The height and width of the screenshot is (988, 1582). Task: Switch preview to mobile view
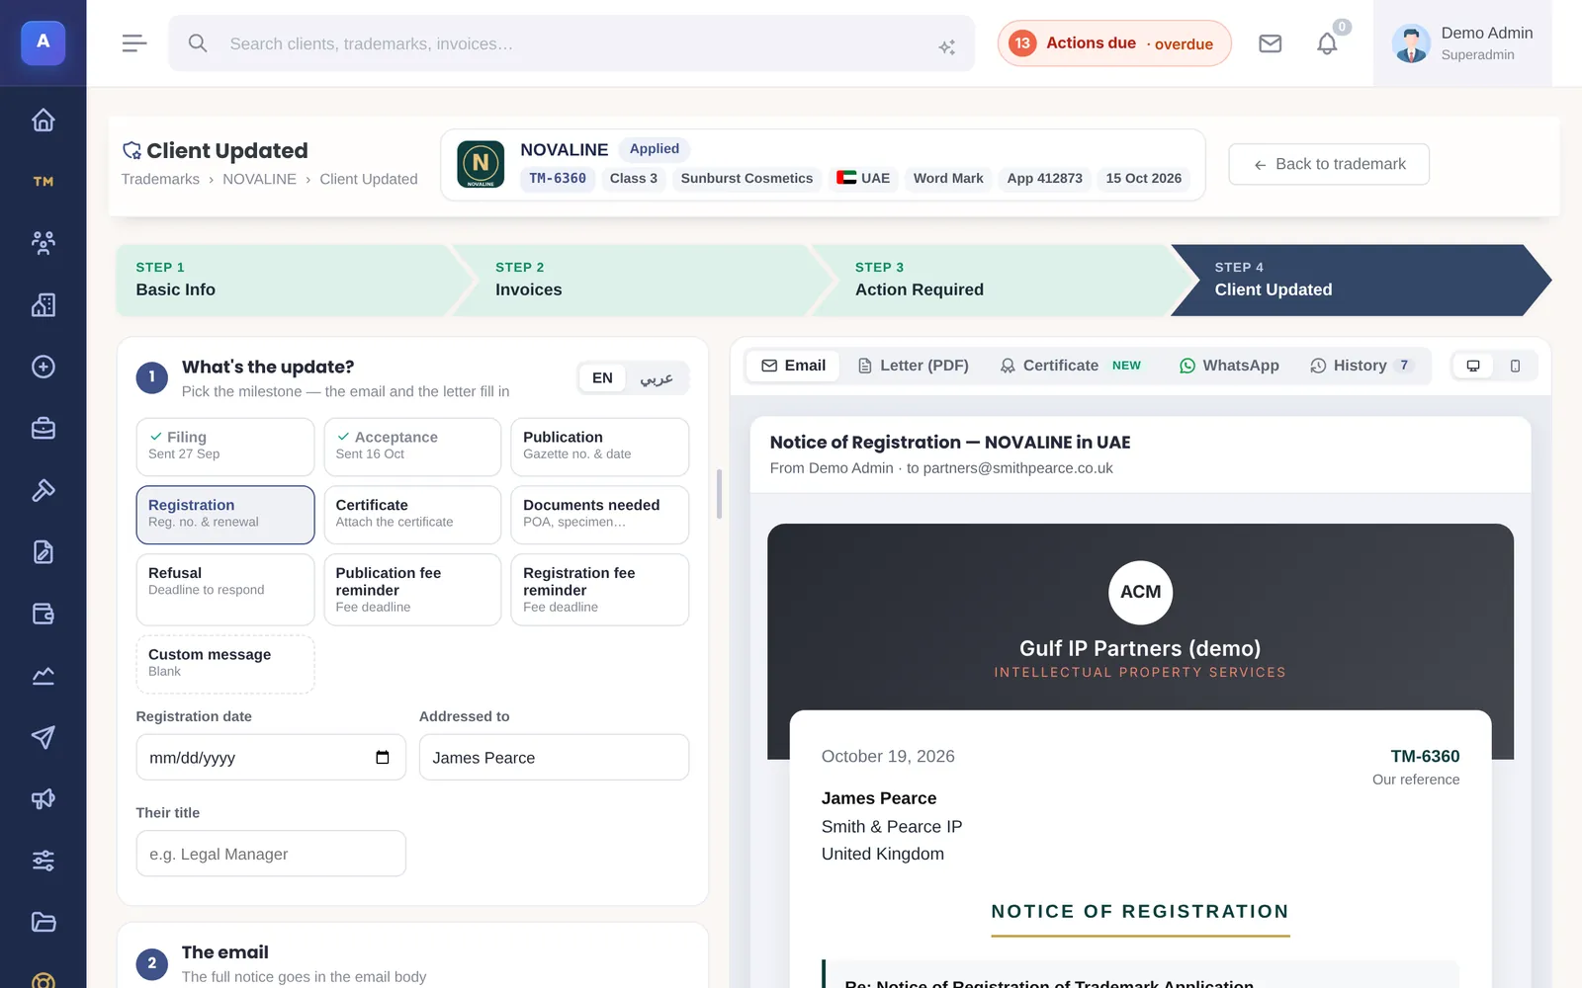click(1515, 366)
